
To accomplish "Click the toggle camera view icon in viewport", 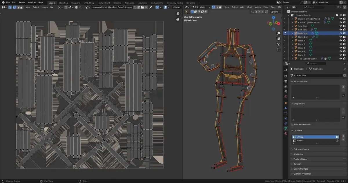I will coord(278,44).
